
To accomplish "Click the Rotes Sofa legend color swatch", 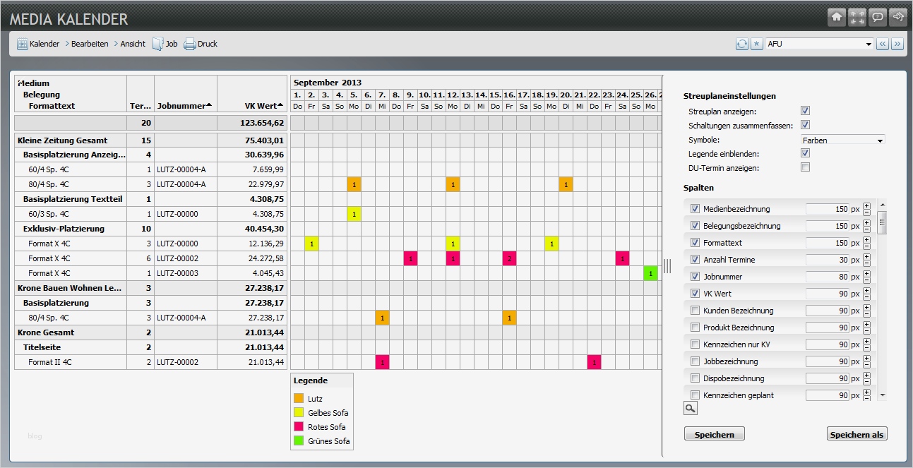I will pyautogui.click(x=299, y=427).
